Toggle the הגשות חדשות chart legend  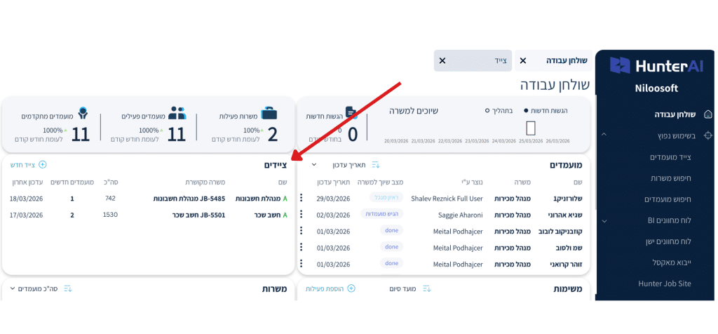[x=546, y=111]
